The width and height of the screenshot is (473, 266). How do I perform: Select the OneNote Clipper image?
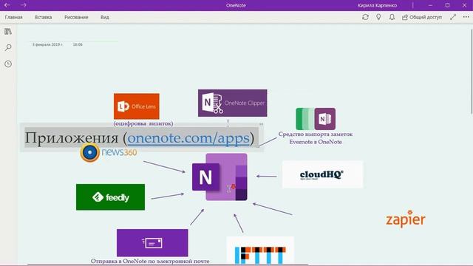pos(232,103)
